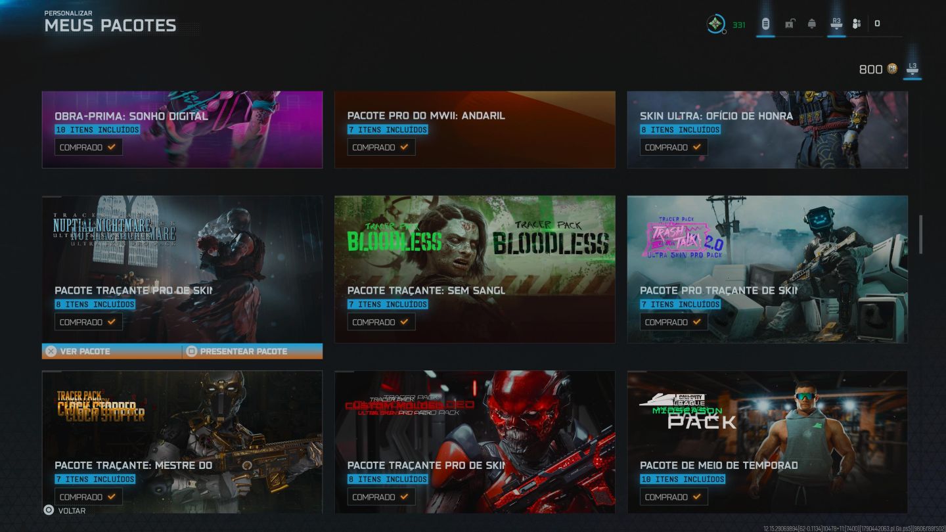Screen dimensions: 946x532
Task: Open the player rank emblem icon
Action: [x=715, y=24]
